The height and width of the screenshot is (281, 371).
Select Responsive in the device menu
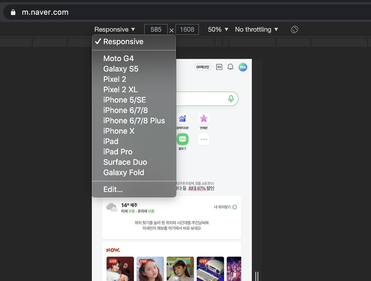[134, 42]
